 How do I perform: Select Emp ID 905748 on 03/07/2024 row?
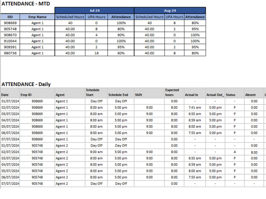tap(37, 158)
